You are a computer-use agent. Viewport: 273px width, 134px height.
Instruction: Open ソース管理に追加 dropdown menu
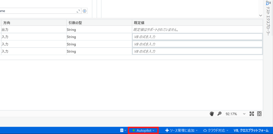182,131
